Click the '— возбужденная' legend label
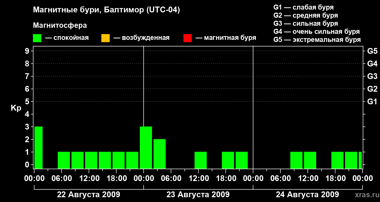 pos(141,38)
